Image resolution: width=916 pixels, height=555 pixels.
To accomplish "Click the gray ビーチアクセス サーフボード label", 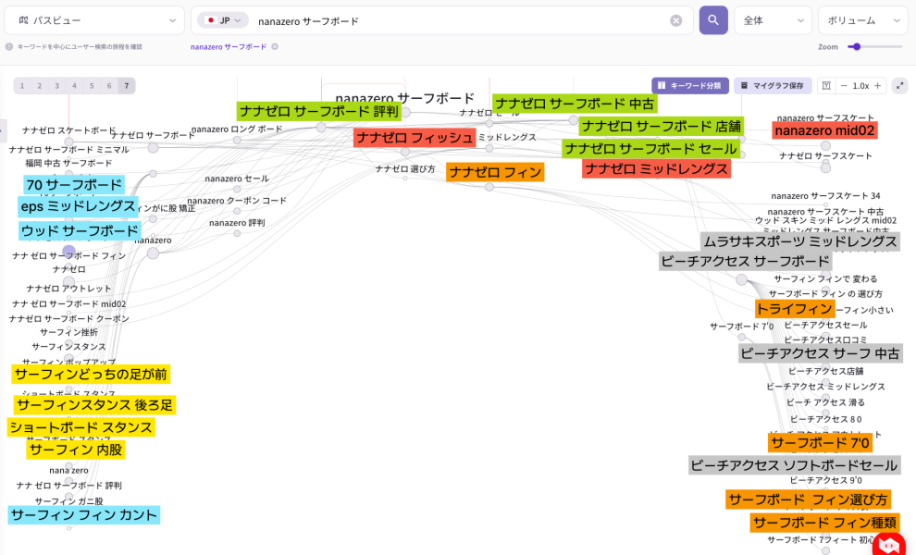I will pyautogui.click(x=746, y=261).
